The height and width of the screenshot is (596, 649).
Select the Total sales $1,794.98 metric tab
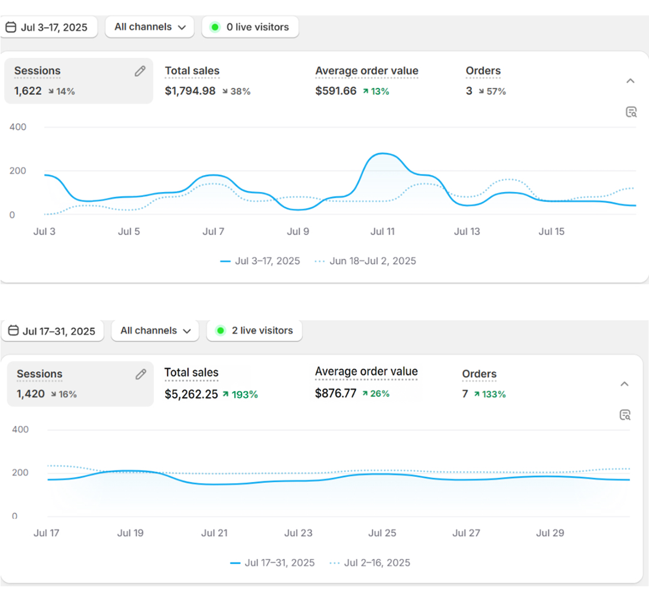click(x=207, y=81)
